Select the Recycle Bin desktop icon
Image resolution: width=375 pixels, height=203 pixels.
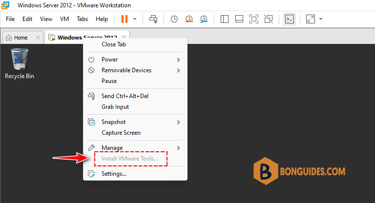20,63
